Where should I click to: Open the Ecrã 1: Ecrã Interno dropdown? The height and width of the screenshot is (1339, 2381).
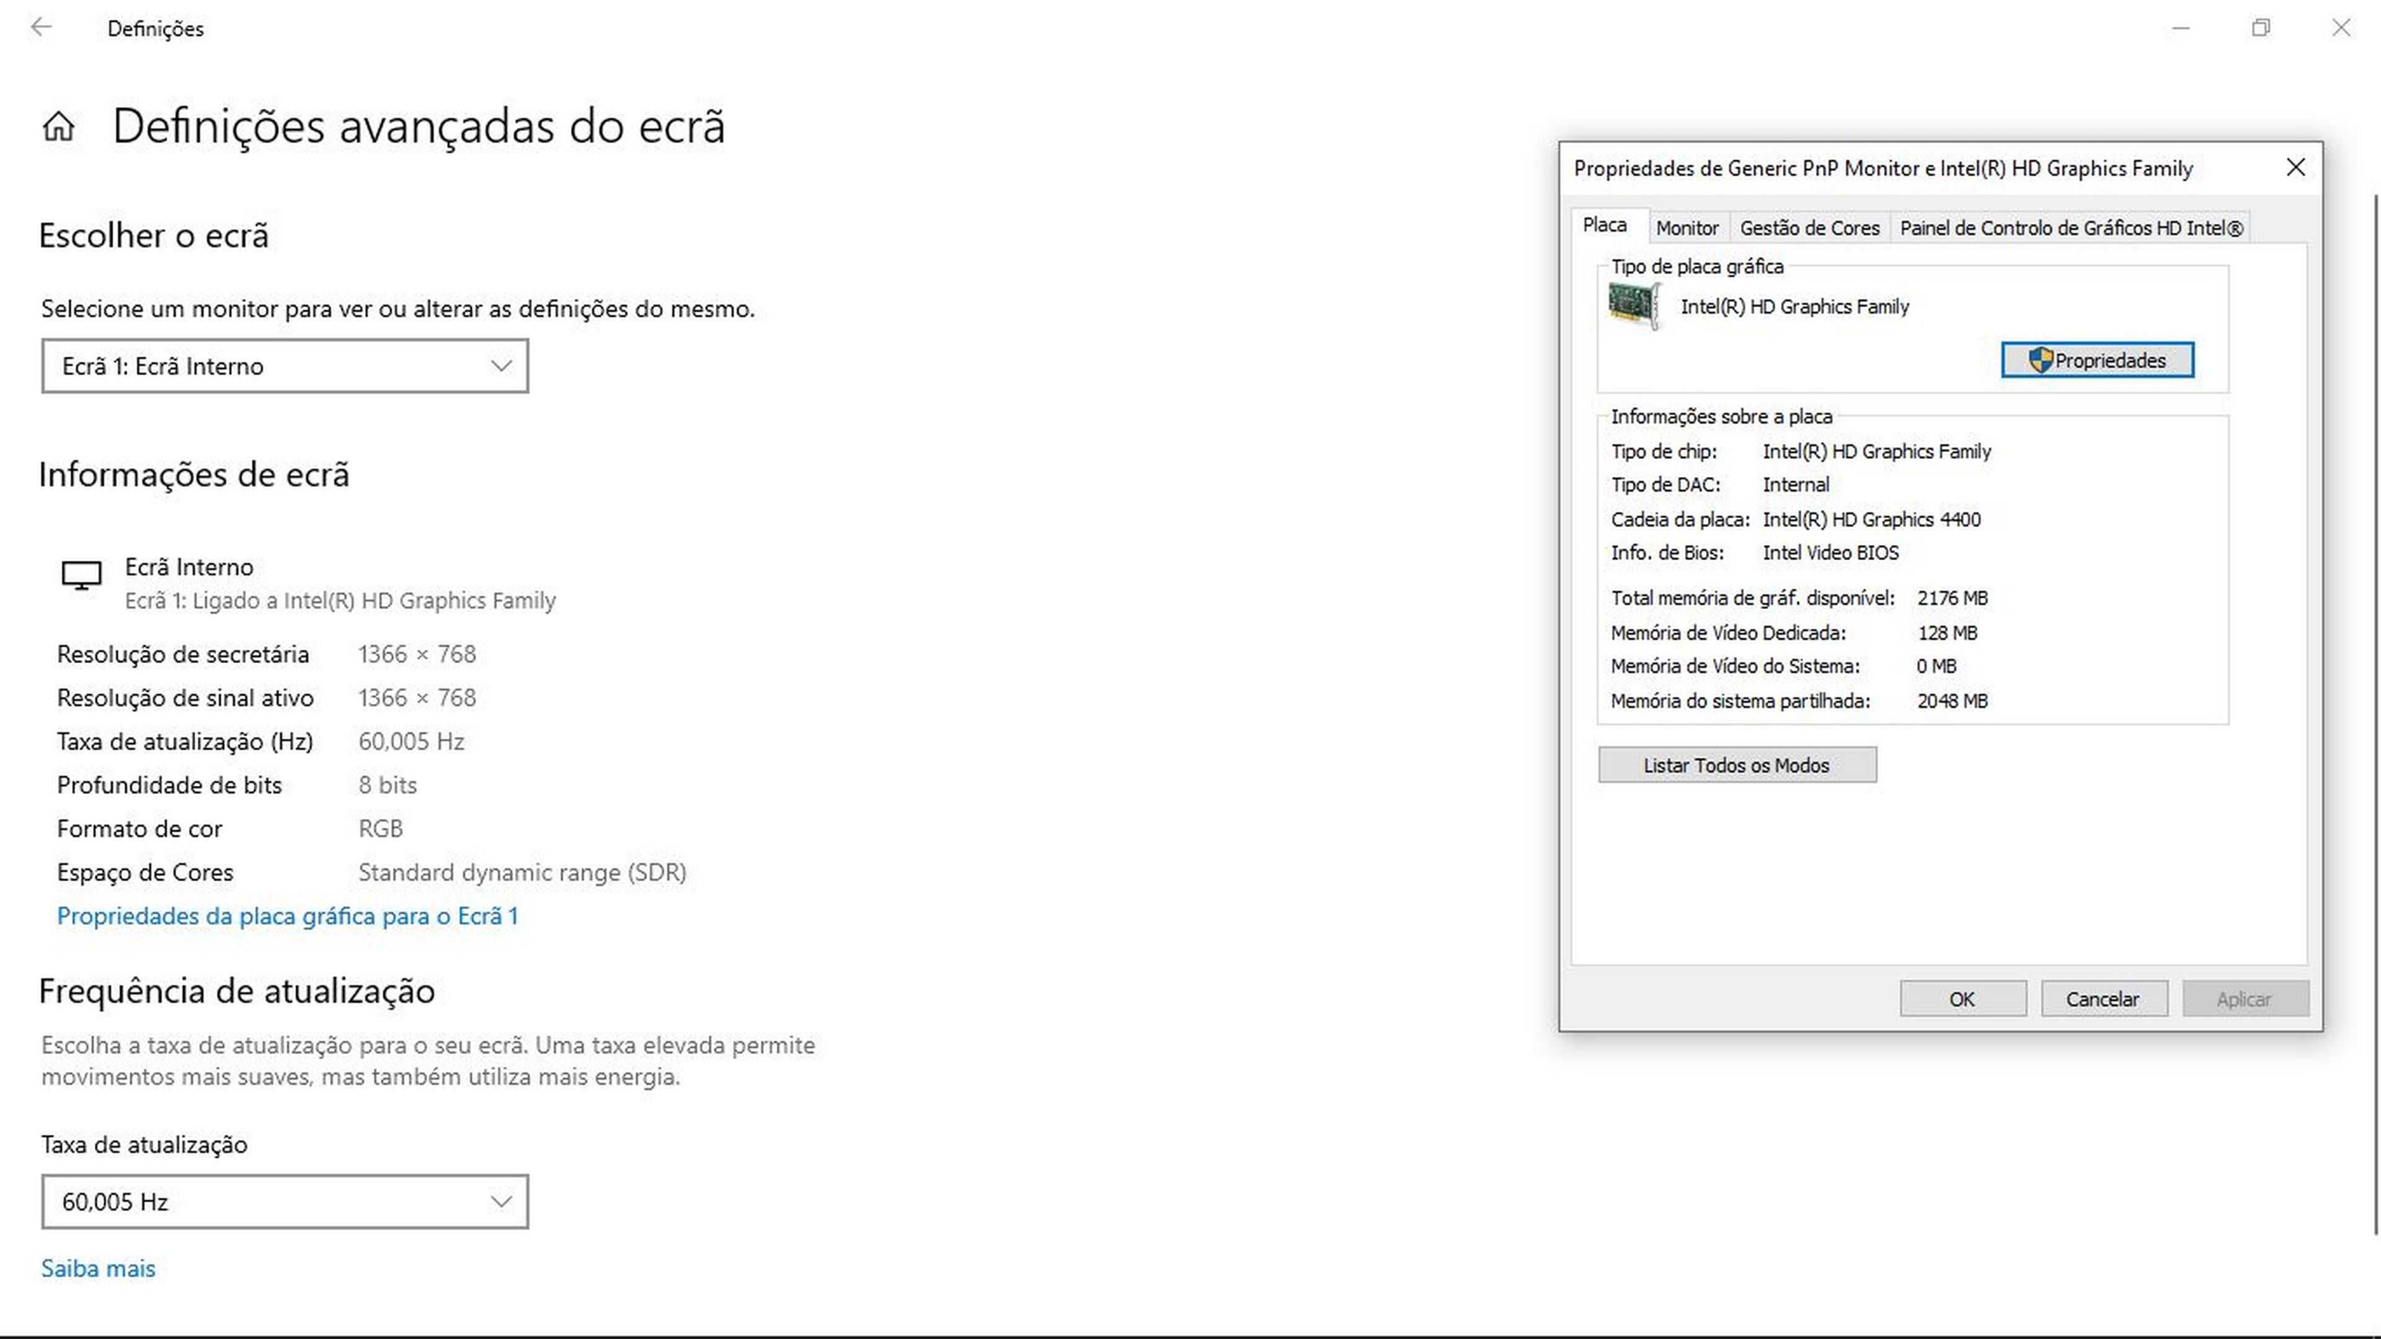(285, 366)
